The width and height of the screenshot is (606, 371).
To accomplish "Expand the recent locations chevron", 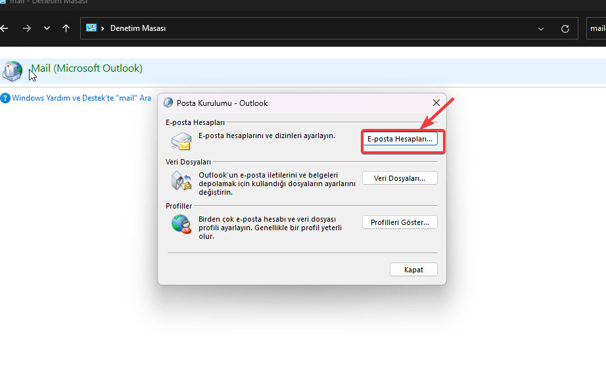I will coord(46,28).
